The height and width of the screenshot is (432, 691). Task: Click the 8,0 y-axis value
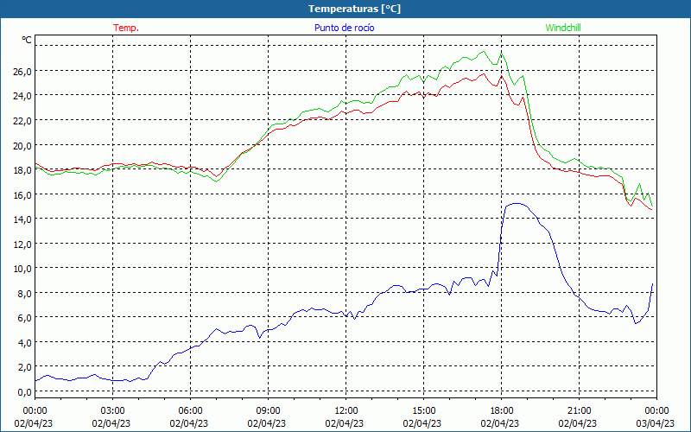[24, 293]
